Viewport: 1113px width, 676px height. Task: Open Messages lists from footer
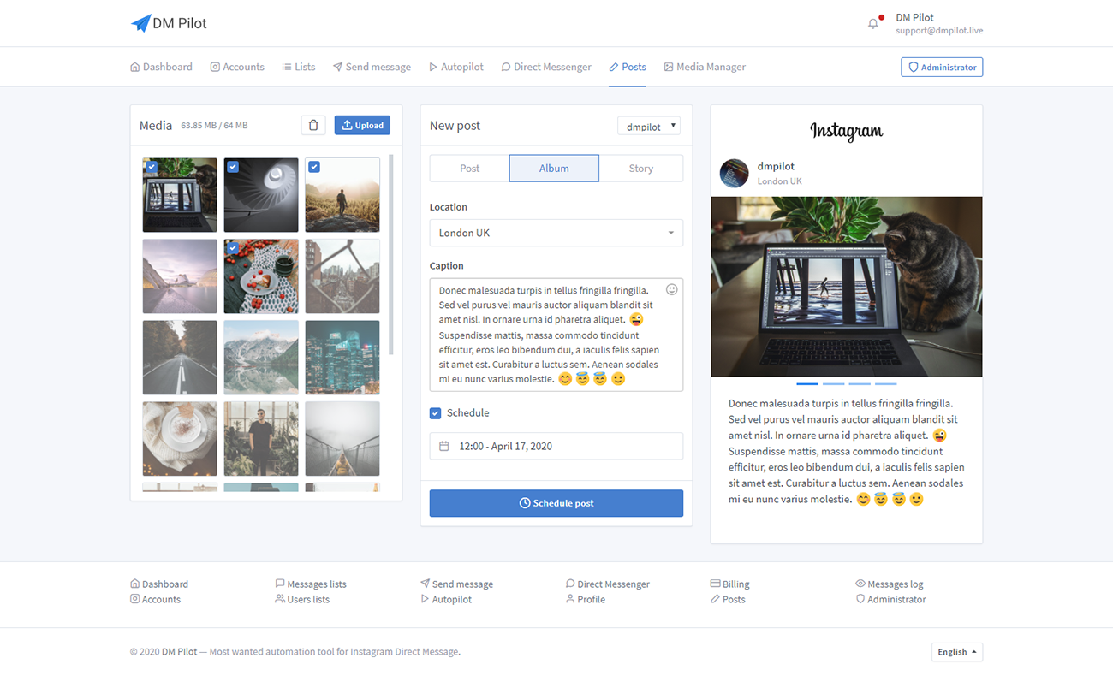(311, 584)
